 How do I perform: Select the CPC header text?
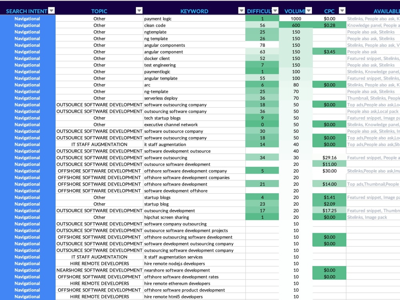click(329, 11)
